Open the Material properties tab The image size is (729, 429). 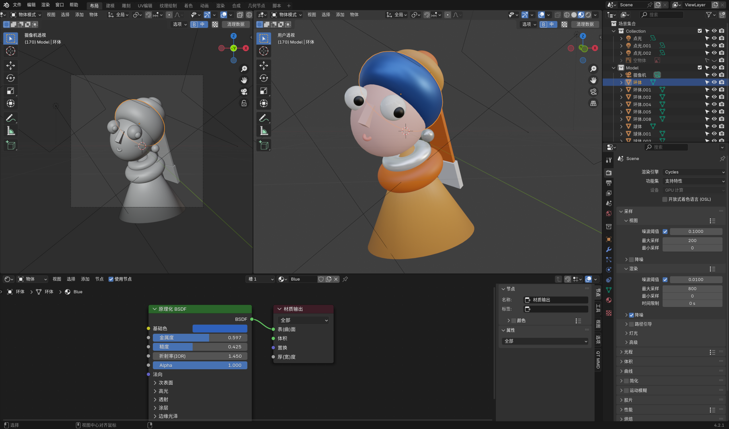tap(609, 300)
